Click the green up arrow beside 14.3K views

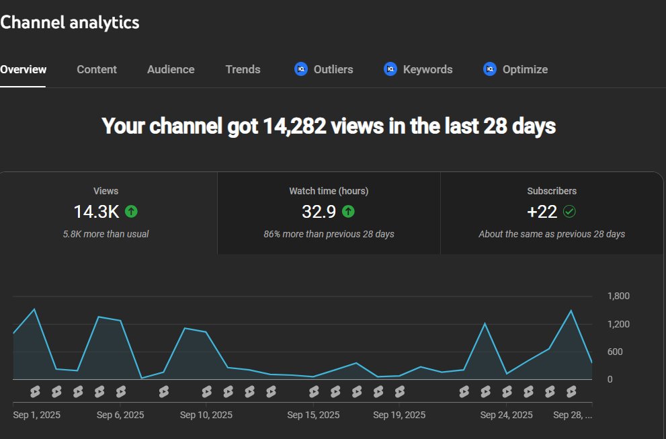point(132,212)
